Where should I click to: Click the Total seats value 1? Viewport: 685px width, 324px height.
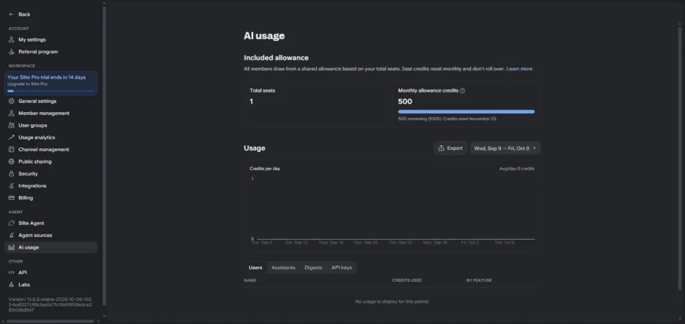tap(252, 101)
